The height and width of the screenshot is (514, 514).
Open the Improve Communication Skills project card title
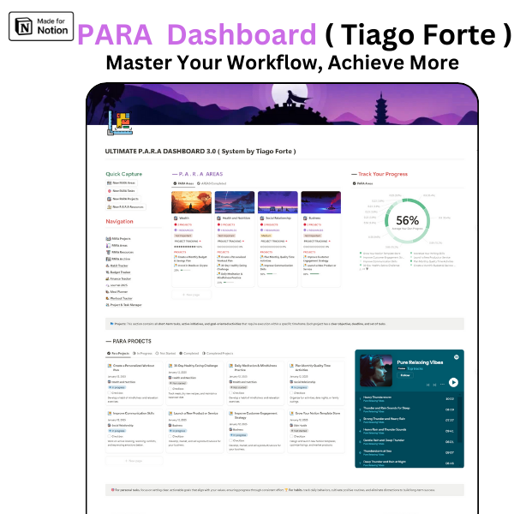pos(134,414)
